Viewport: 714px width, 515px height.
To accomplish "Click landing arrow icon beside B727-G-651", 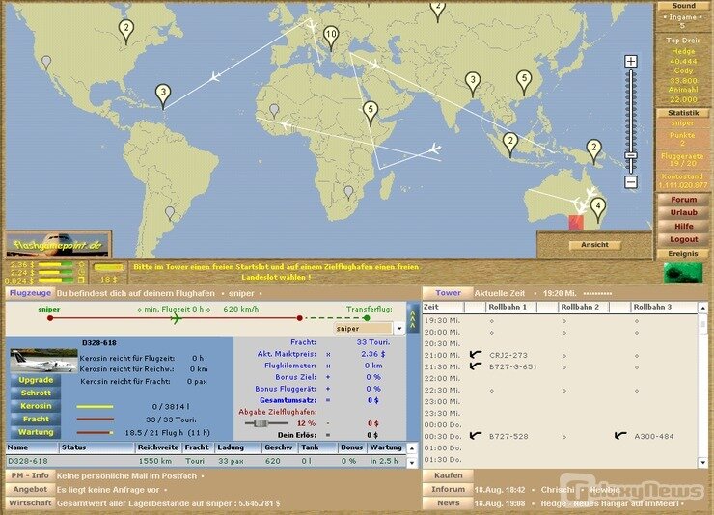I will click(476, 366).
